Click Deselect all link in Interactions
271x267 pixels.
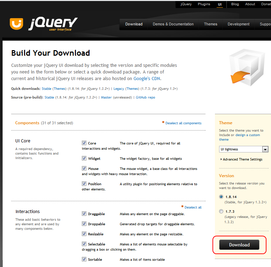(x=193, y=207)
